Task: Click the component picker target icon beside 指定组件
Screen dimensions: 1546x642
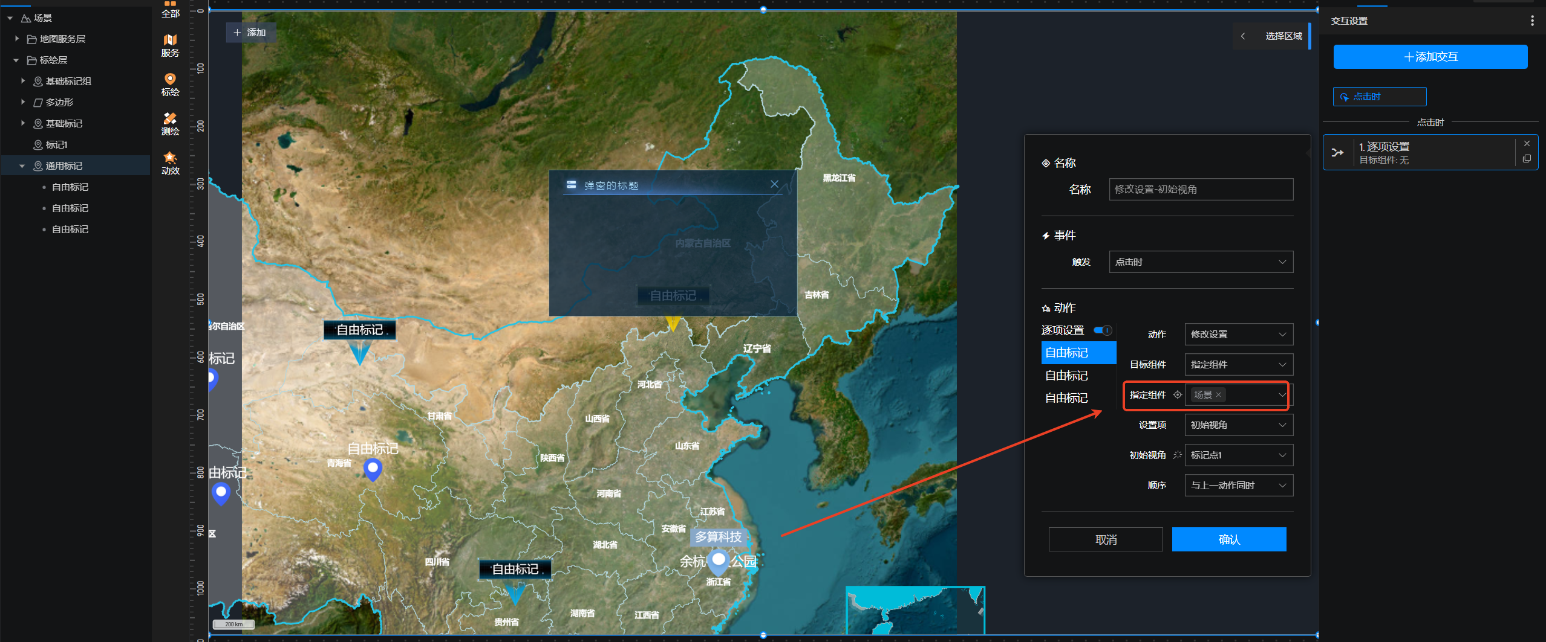Action: click(x=1177, y=395)
